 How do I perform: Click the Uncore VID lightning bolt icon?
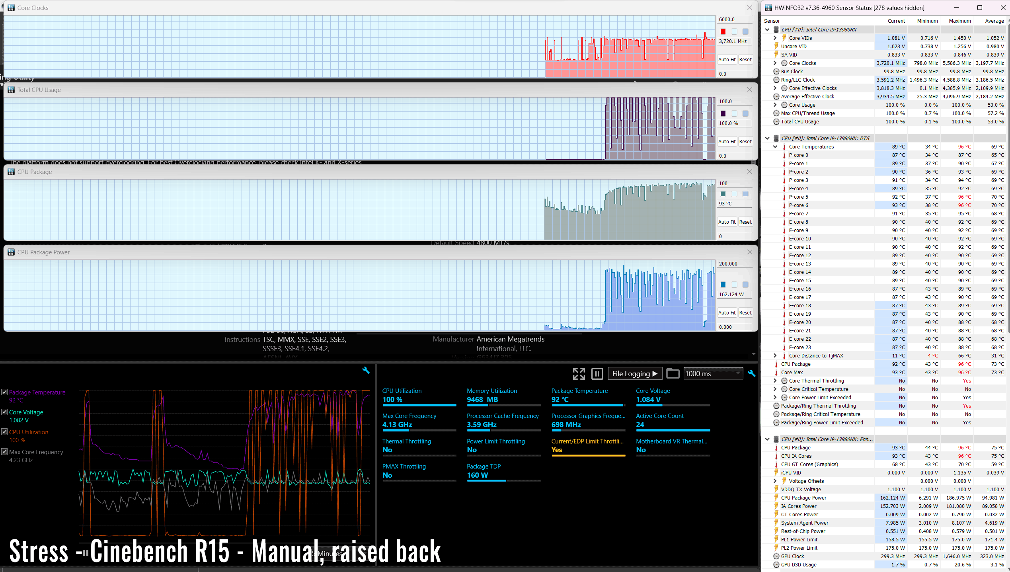[x=776, y=47]
